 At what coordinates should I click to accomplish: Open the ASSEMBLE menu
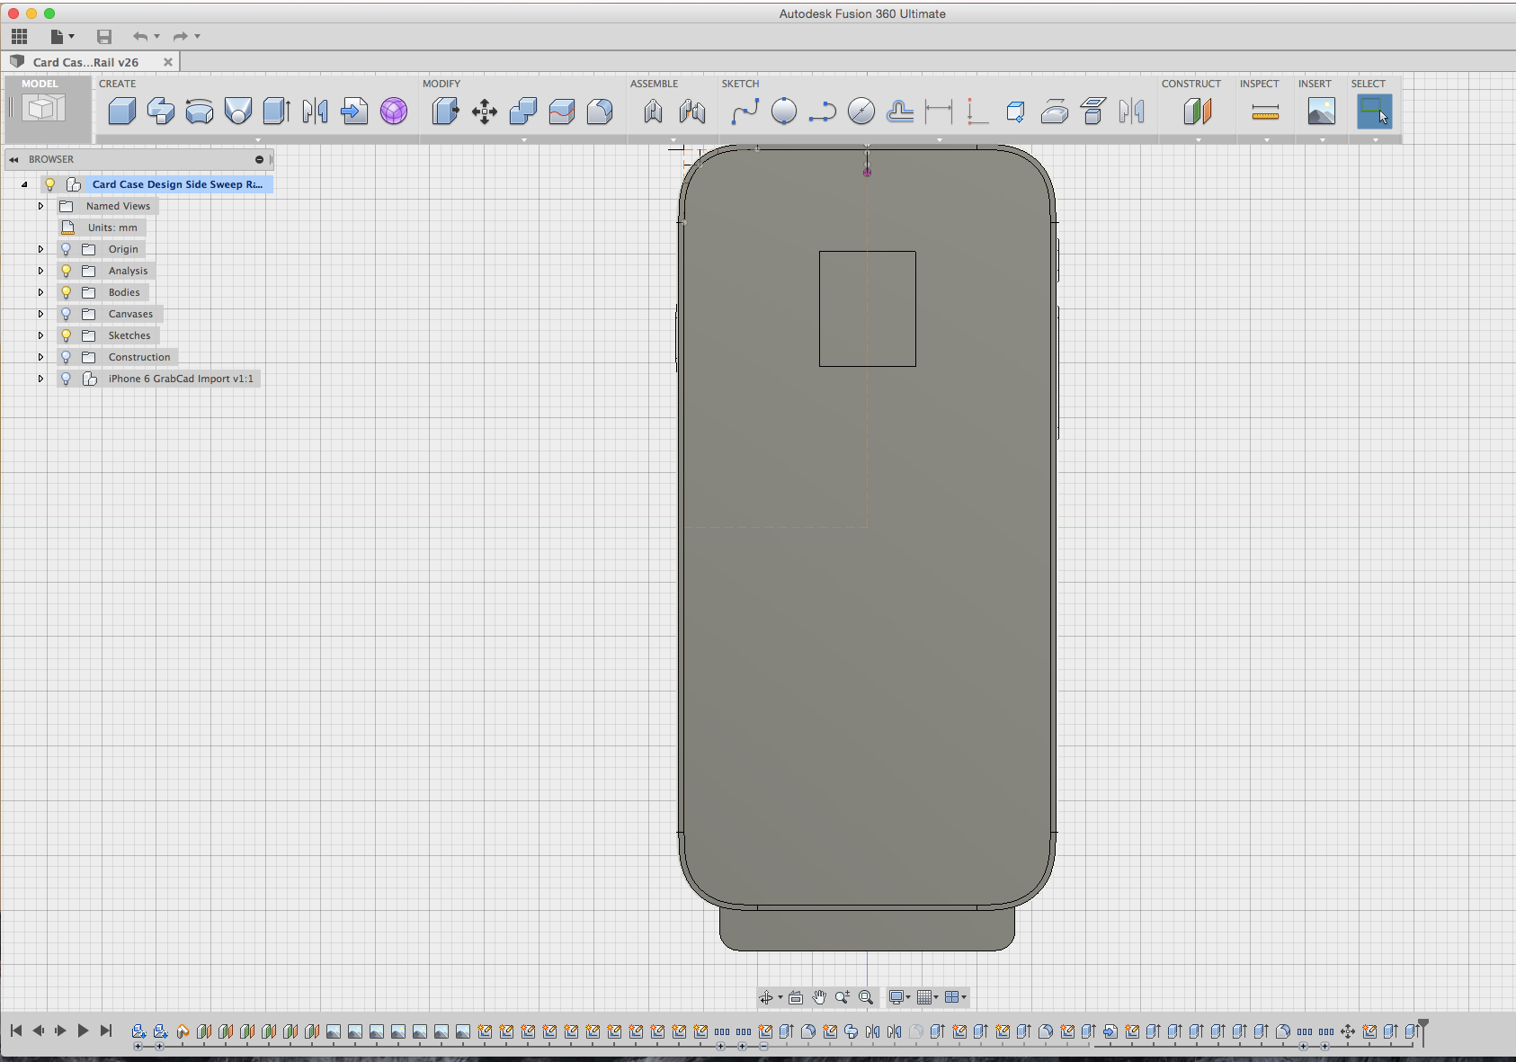(654, 84)
